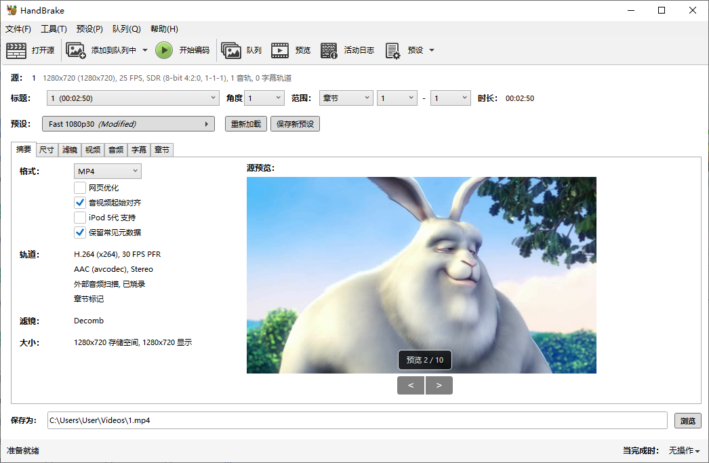Open the end chapter dropdown
Viewport: 709px width, 463px height.
pos(450,98)
